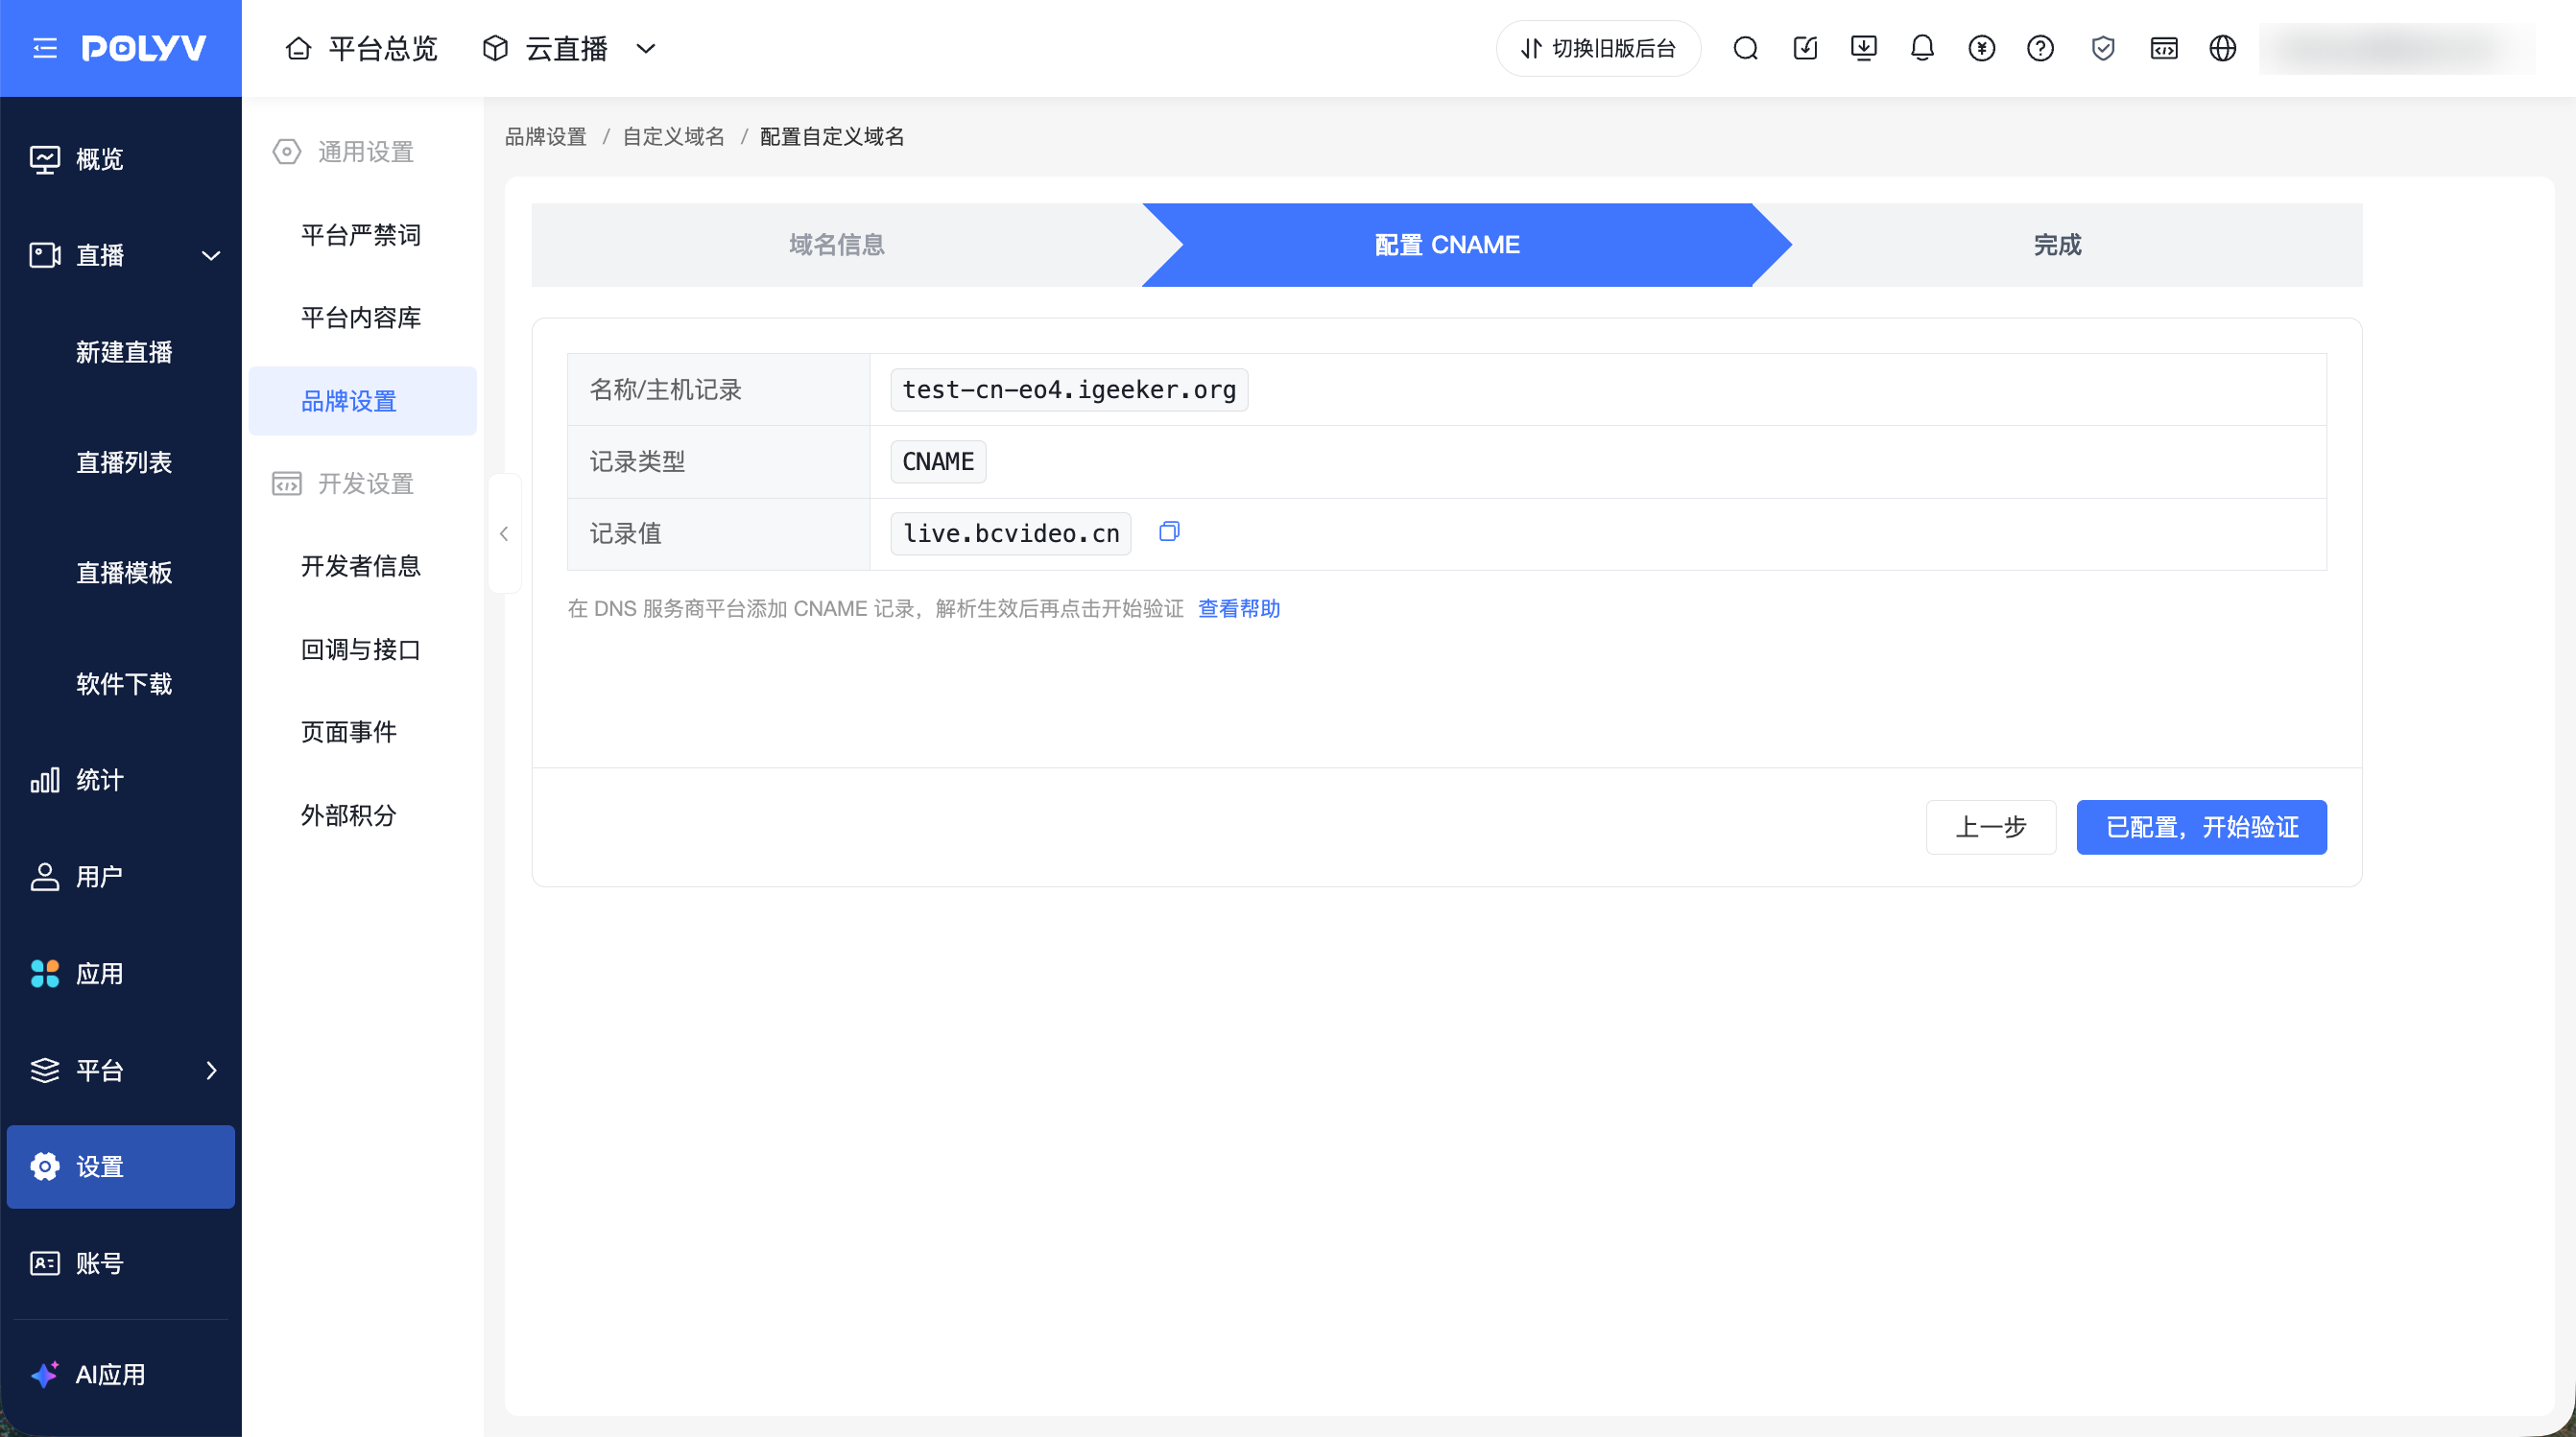Open the 云直播 product dropdown

tap(569, 48)
